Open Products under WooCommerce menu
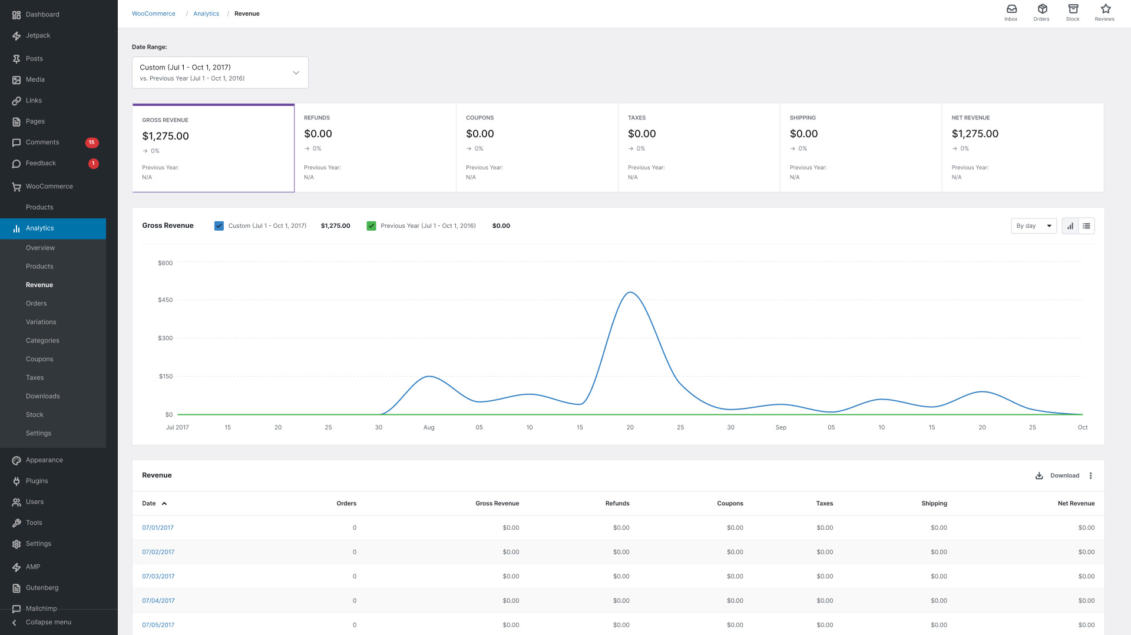The height and width of the screenshot is (635, 1131). point(39,207)
